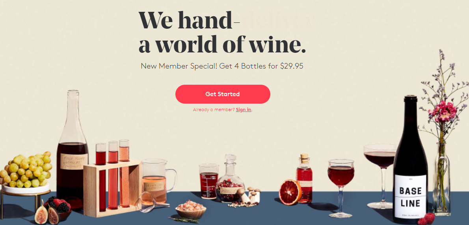Click the 'a world of wine.' headline
This screenshot has width=469, height=225.
[222, 44]
